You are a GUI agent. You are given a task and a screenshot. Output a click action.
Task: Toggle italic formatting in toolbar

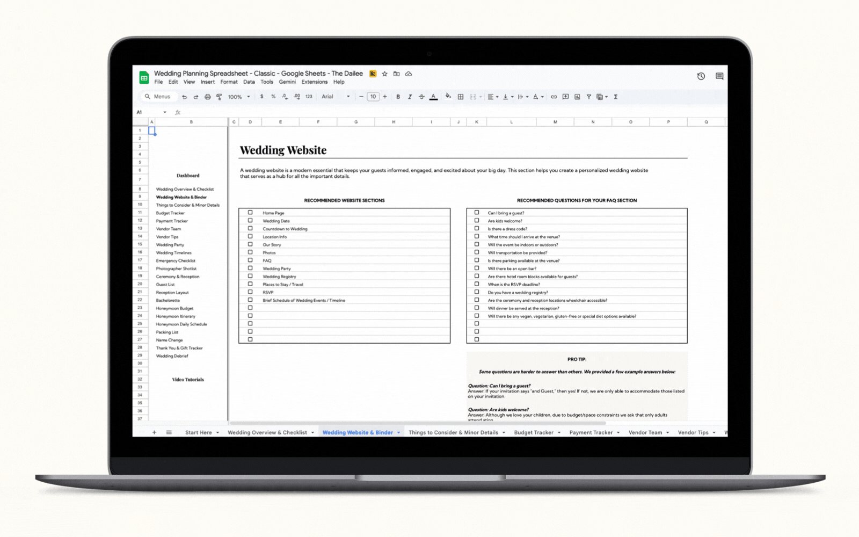pyautogui.click(x=410, y=97)
